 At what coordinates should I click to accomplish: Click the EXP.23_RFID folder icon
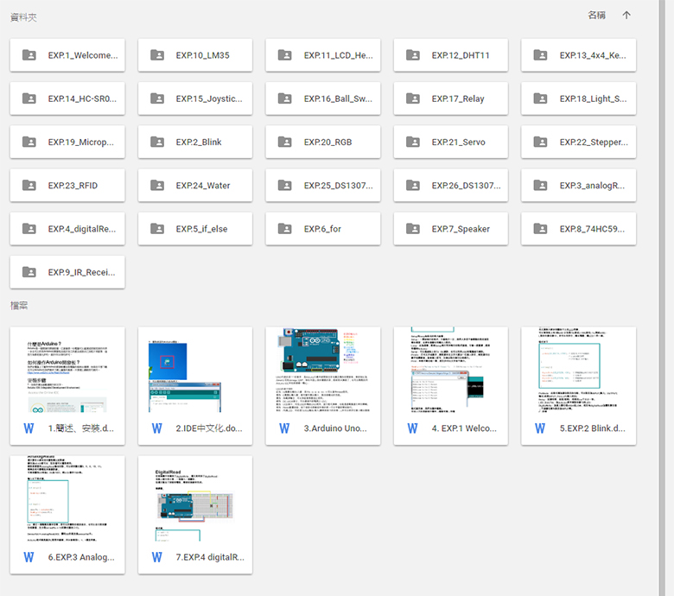click(29, 185)
